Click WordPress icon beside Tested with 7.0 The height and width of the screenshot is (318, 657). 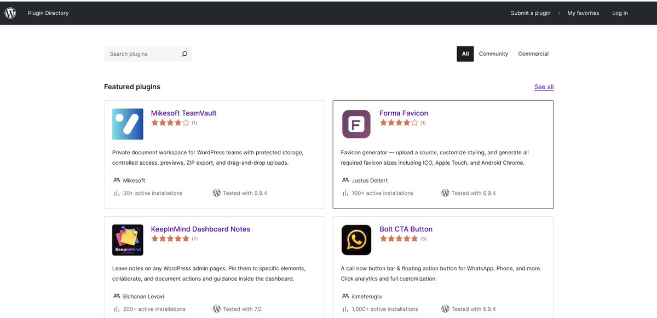[x=216, y=309]
